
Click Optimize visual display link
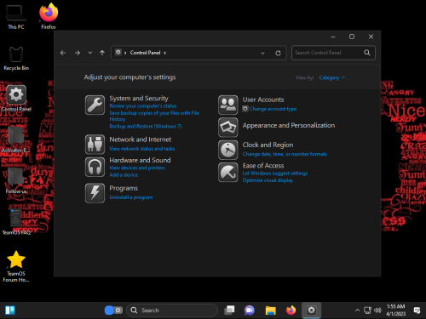pos(268,180)
